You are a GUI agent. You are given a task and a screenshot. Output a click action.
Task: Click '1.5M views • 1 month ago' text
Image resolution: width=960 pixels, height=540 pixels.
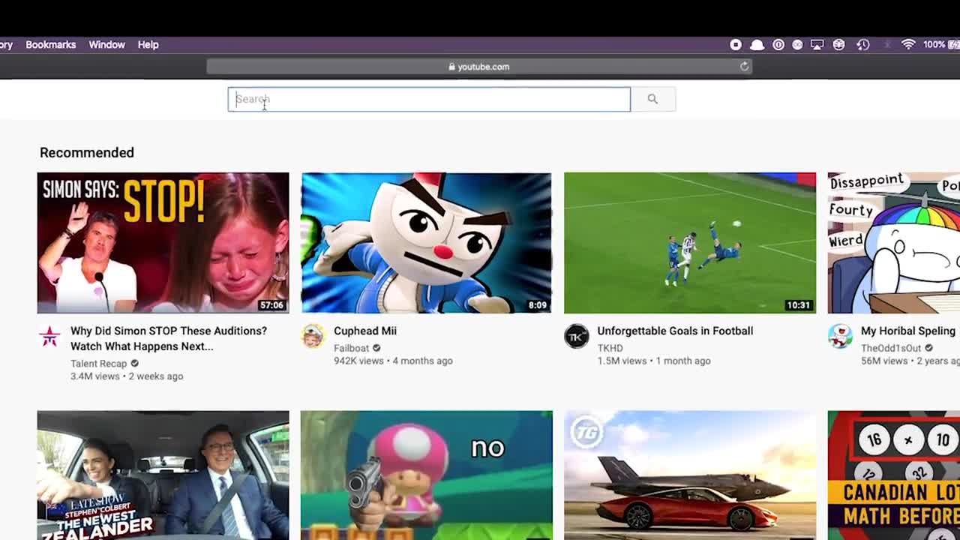tap(654, 361)
